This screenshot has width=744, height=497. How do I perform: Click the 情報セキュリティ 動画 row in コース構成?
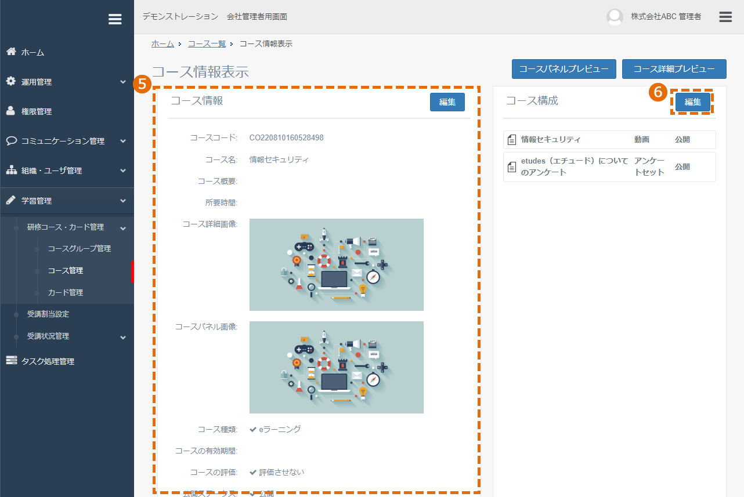609,140
